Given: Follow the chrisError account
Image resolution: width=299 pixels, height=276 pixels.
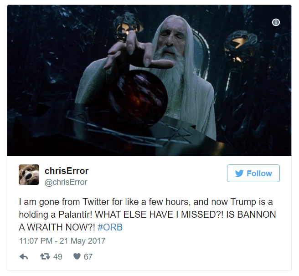Looking at the screenshot, I should (x=253, y=173).
